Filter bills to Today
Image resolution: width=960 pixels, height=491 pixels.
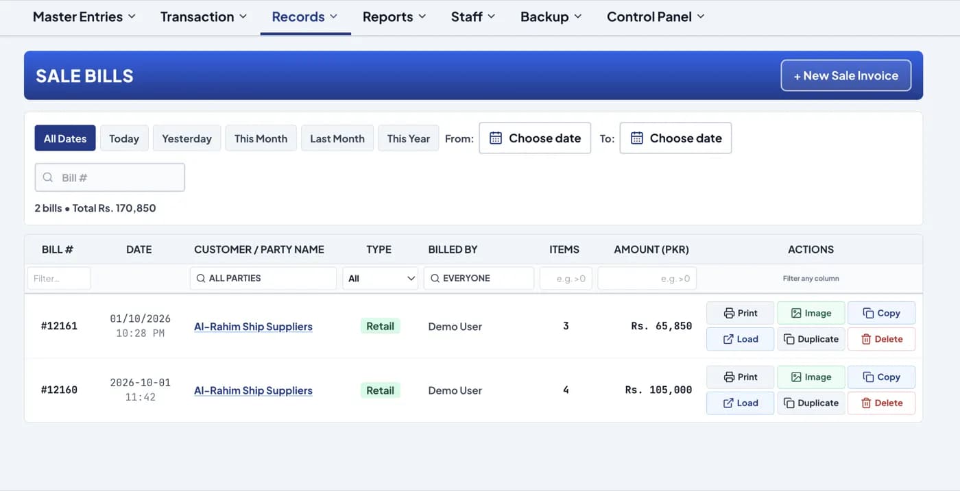point(124,138)
